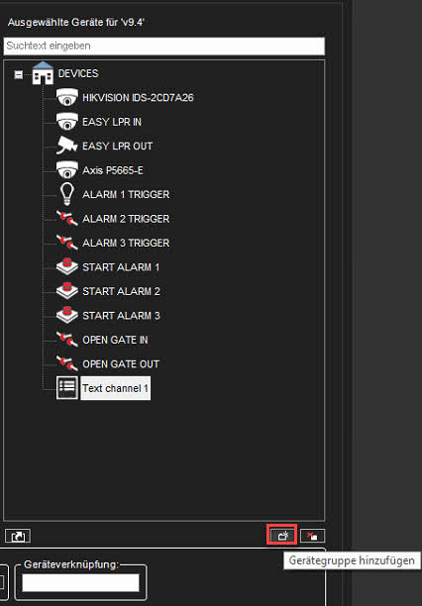Click the Gerätegruppe hinzufügen icon button
The image size is (422, 606).
[x=281, y=536]
